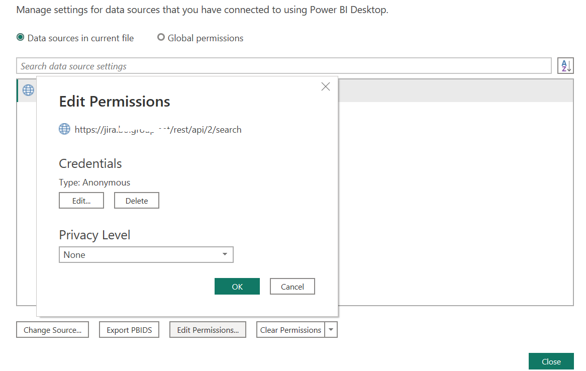Close the data source settings window
This screenshot has height=371, width=586.
[551, 361]
